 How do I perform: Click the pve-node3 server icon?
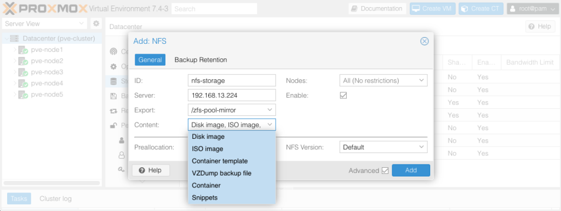[x=23, y=73]
